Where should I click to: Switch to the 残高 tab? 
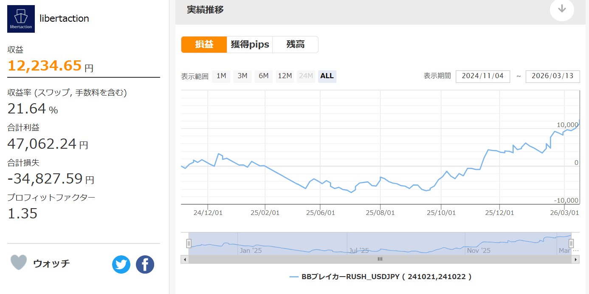click(295, 45)
